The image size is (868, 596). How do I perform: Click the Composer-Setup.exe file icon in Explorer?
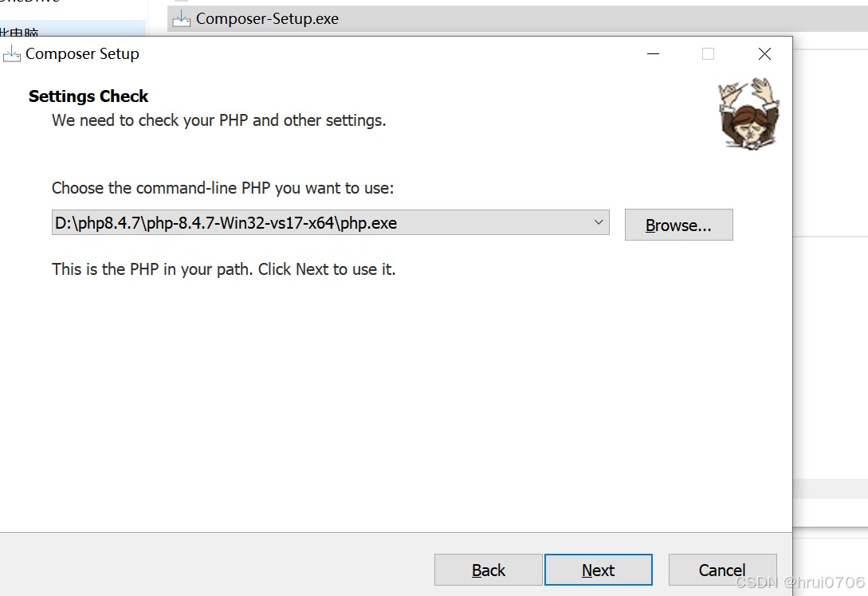point(181,18)
